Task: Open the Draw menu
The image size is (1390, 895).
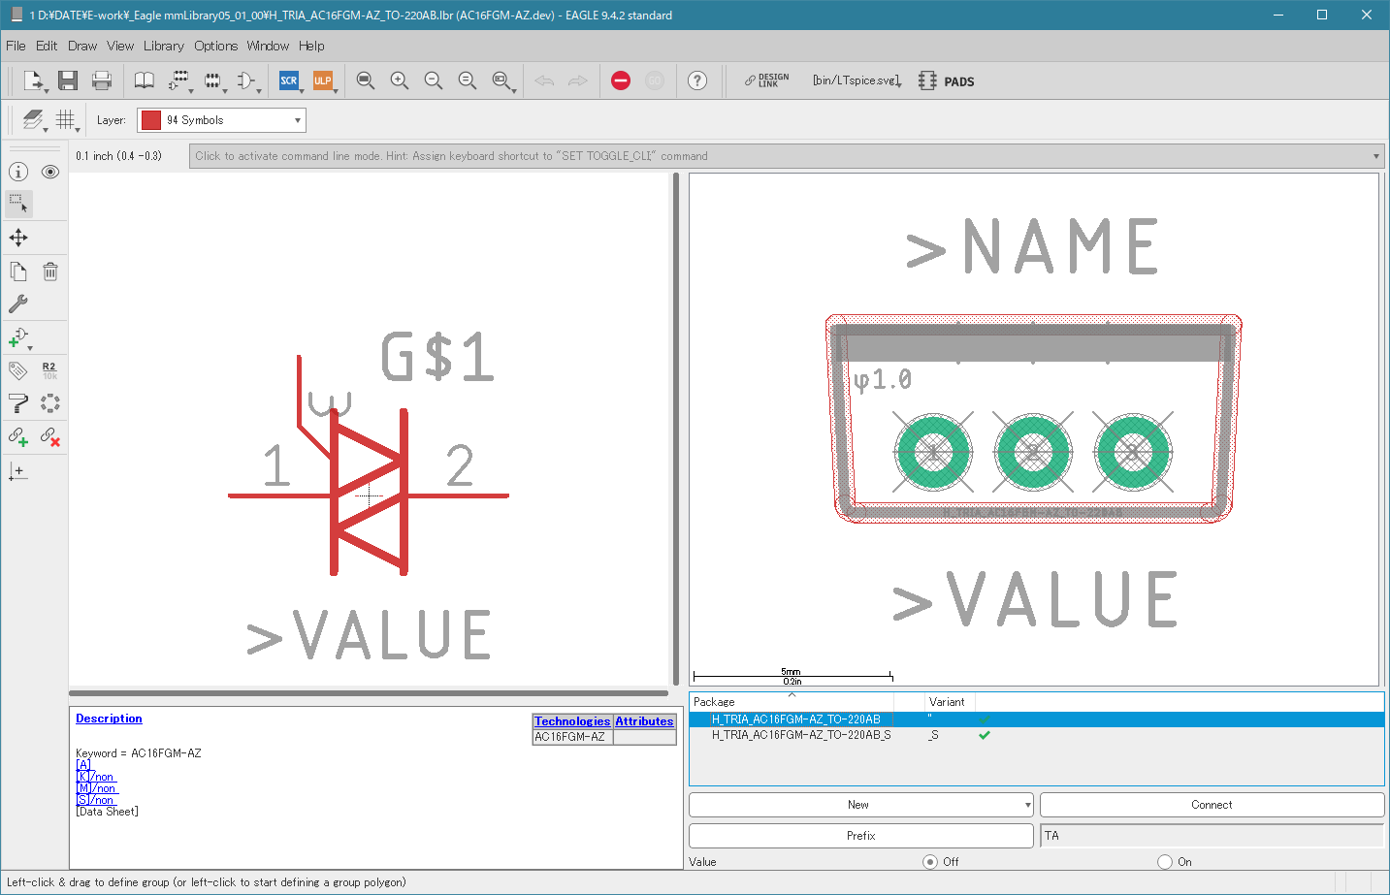Action: point(82,46)
